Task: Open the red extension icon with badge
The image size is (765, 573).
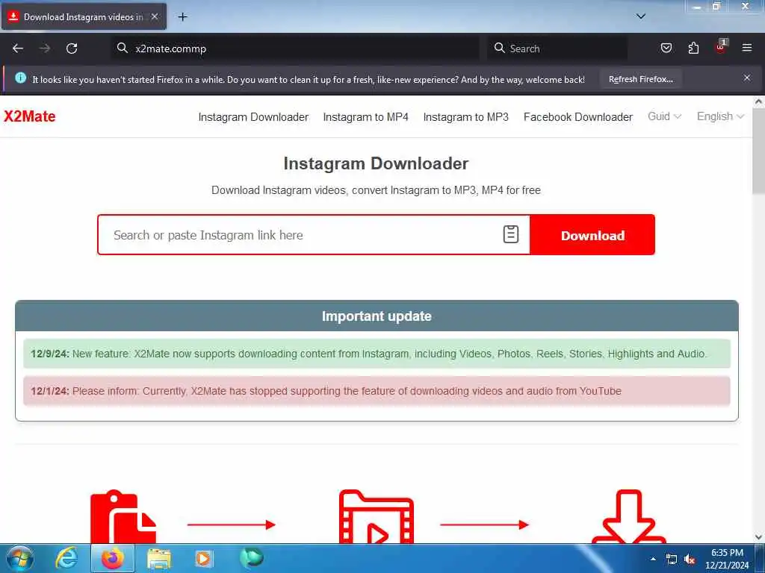Action: coord(721,47)
